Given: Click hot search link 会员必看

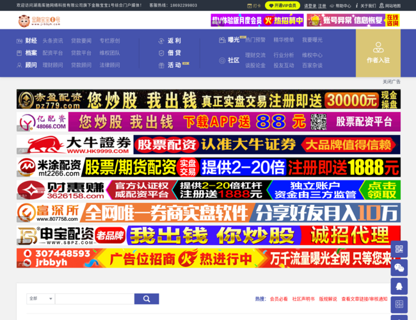Looking at the screenshot, I should point(278,299).
